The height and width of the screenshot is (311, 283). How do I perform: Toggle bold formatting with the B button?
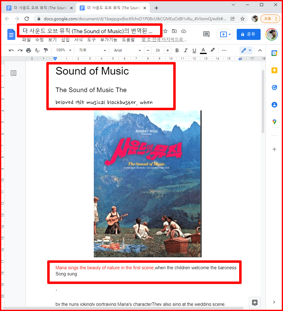pyautogui.click(x=177, y=50)
